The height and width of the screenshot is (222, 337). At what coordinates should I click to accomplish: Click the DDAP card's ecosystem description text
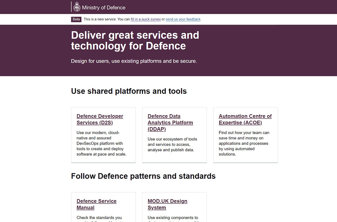tap(172, 144)
